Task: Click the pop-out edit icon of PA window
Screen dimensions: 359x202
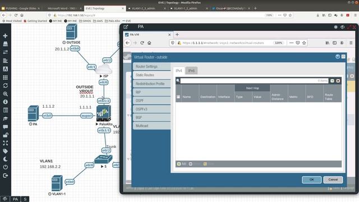Action: click(x=126, y=27)
